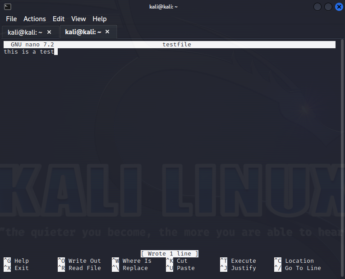Open the Actions menu

pyautogui.click(x=35, y=19)
